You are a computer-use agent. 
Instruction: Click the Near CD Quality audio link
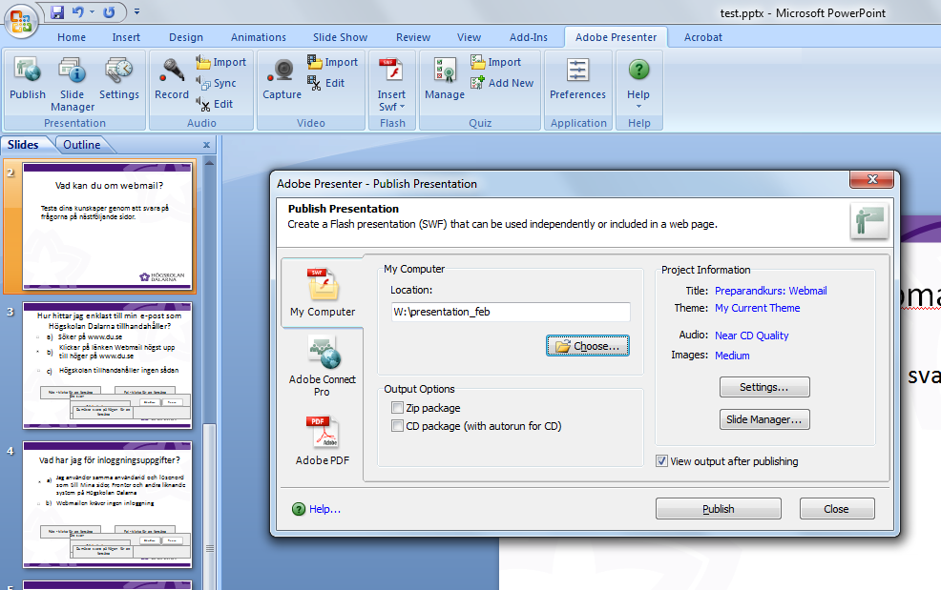751,336
